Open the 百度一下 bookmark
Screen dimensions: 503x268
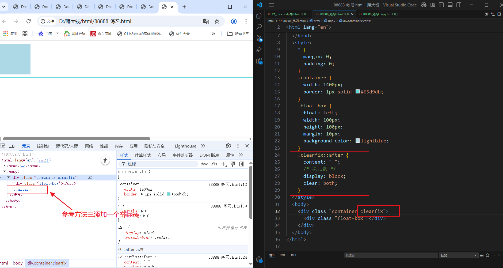(x=49, y=34)
